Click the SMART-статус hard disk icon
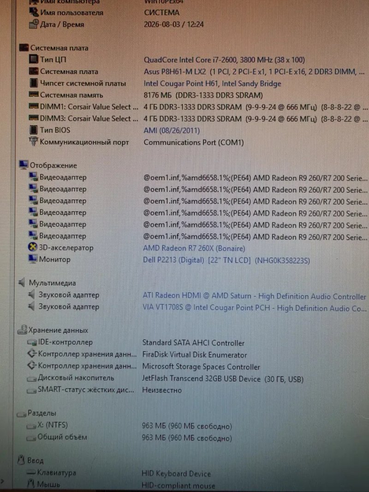Screen dimensions: 369x492 32,391
